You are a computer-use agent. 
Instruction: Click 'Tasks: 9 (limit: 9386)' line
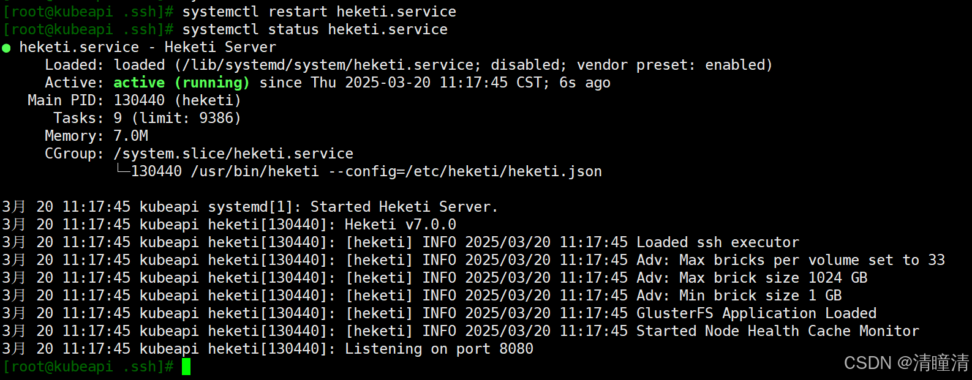pos(147,118)
